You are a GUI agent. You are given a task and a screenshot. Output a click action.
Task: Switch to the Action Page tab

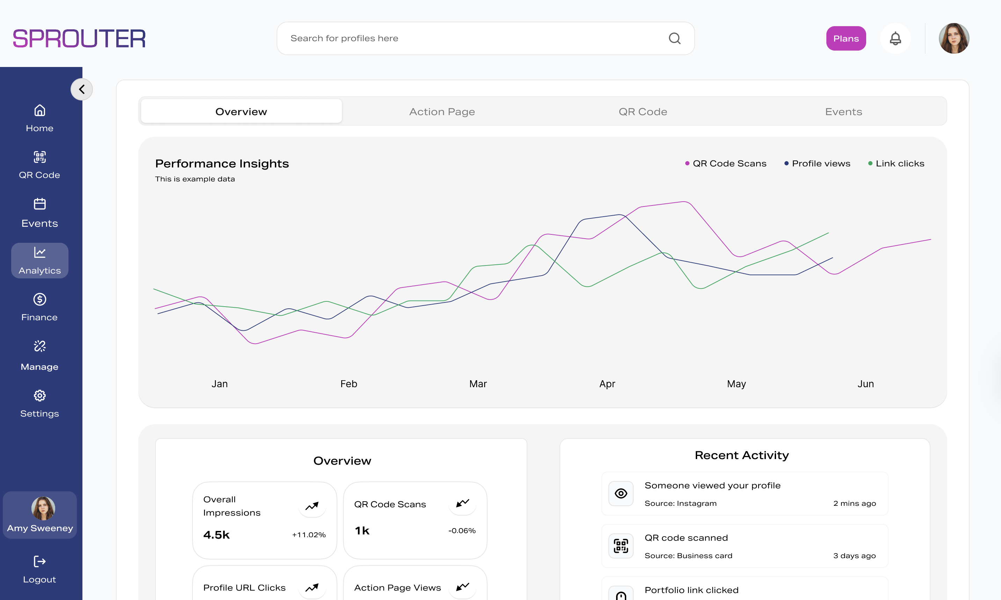coord(441,111)
